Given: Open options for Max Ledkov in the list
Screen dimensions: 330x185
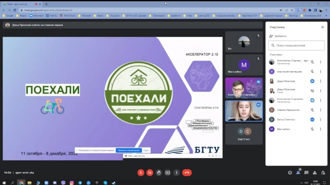Looking at the screenshot, I should coord(321,129).
